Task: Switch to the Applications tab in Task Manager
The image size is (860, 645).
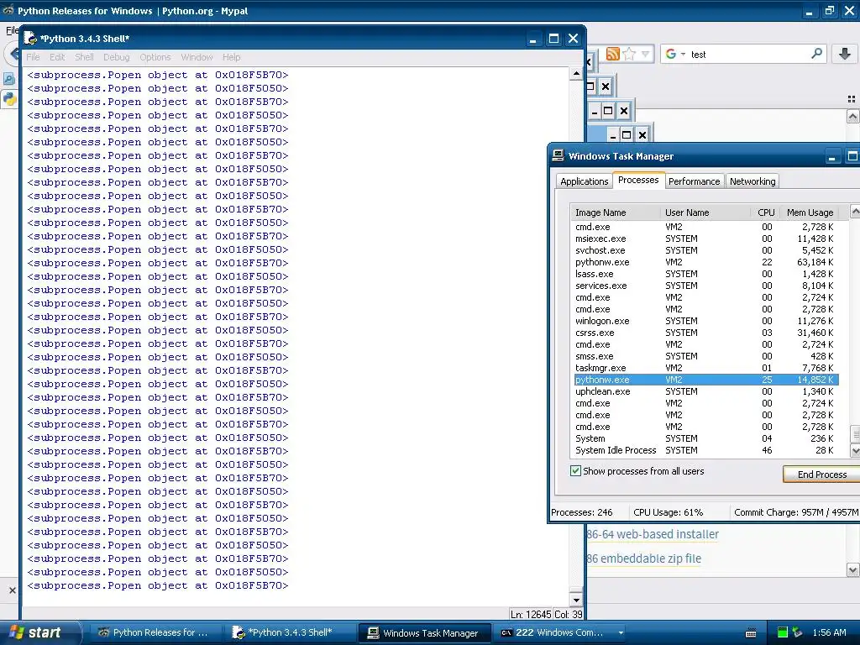Action: (585, 181)
